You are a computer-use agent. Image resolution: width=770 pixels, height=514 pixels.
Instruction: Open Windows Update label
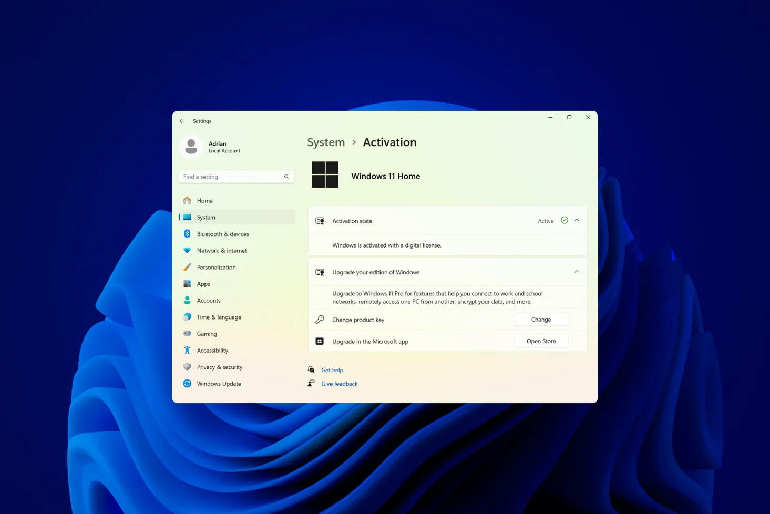click(219, 384)
